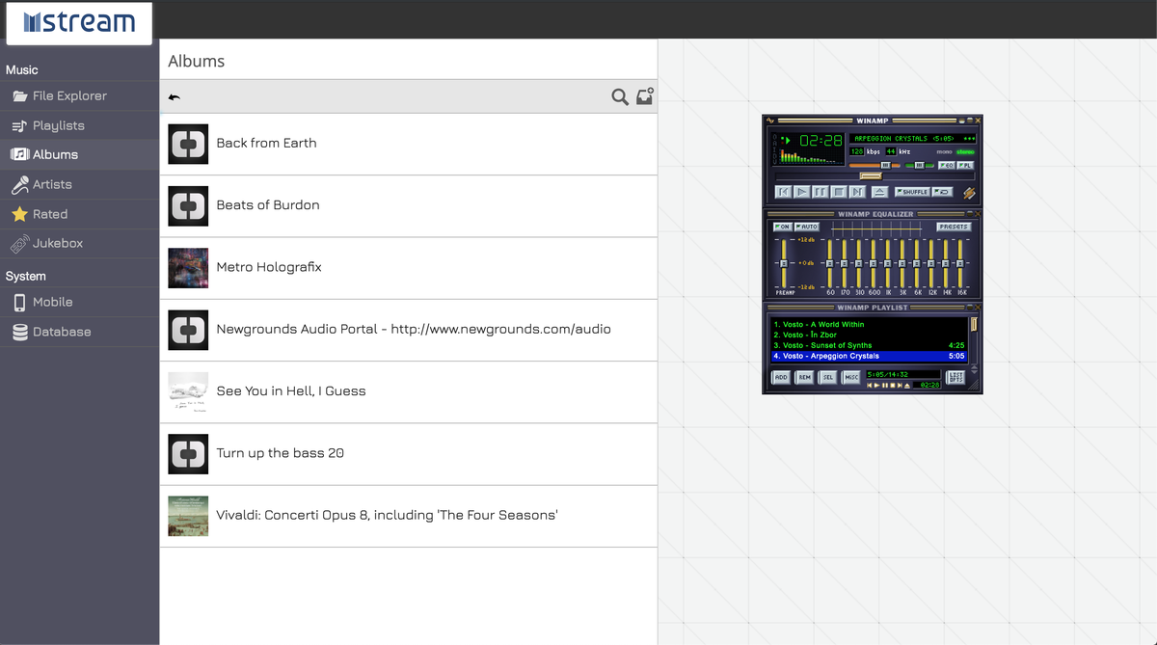Select Vosto - A World Within track

869,325
